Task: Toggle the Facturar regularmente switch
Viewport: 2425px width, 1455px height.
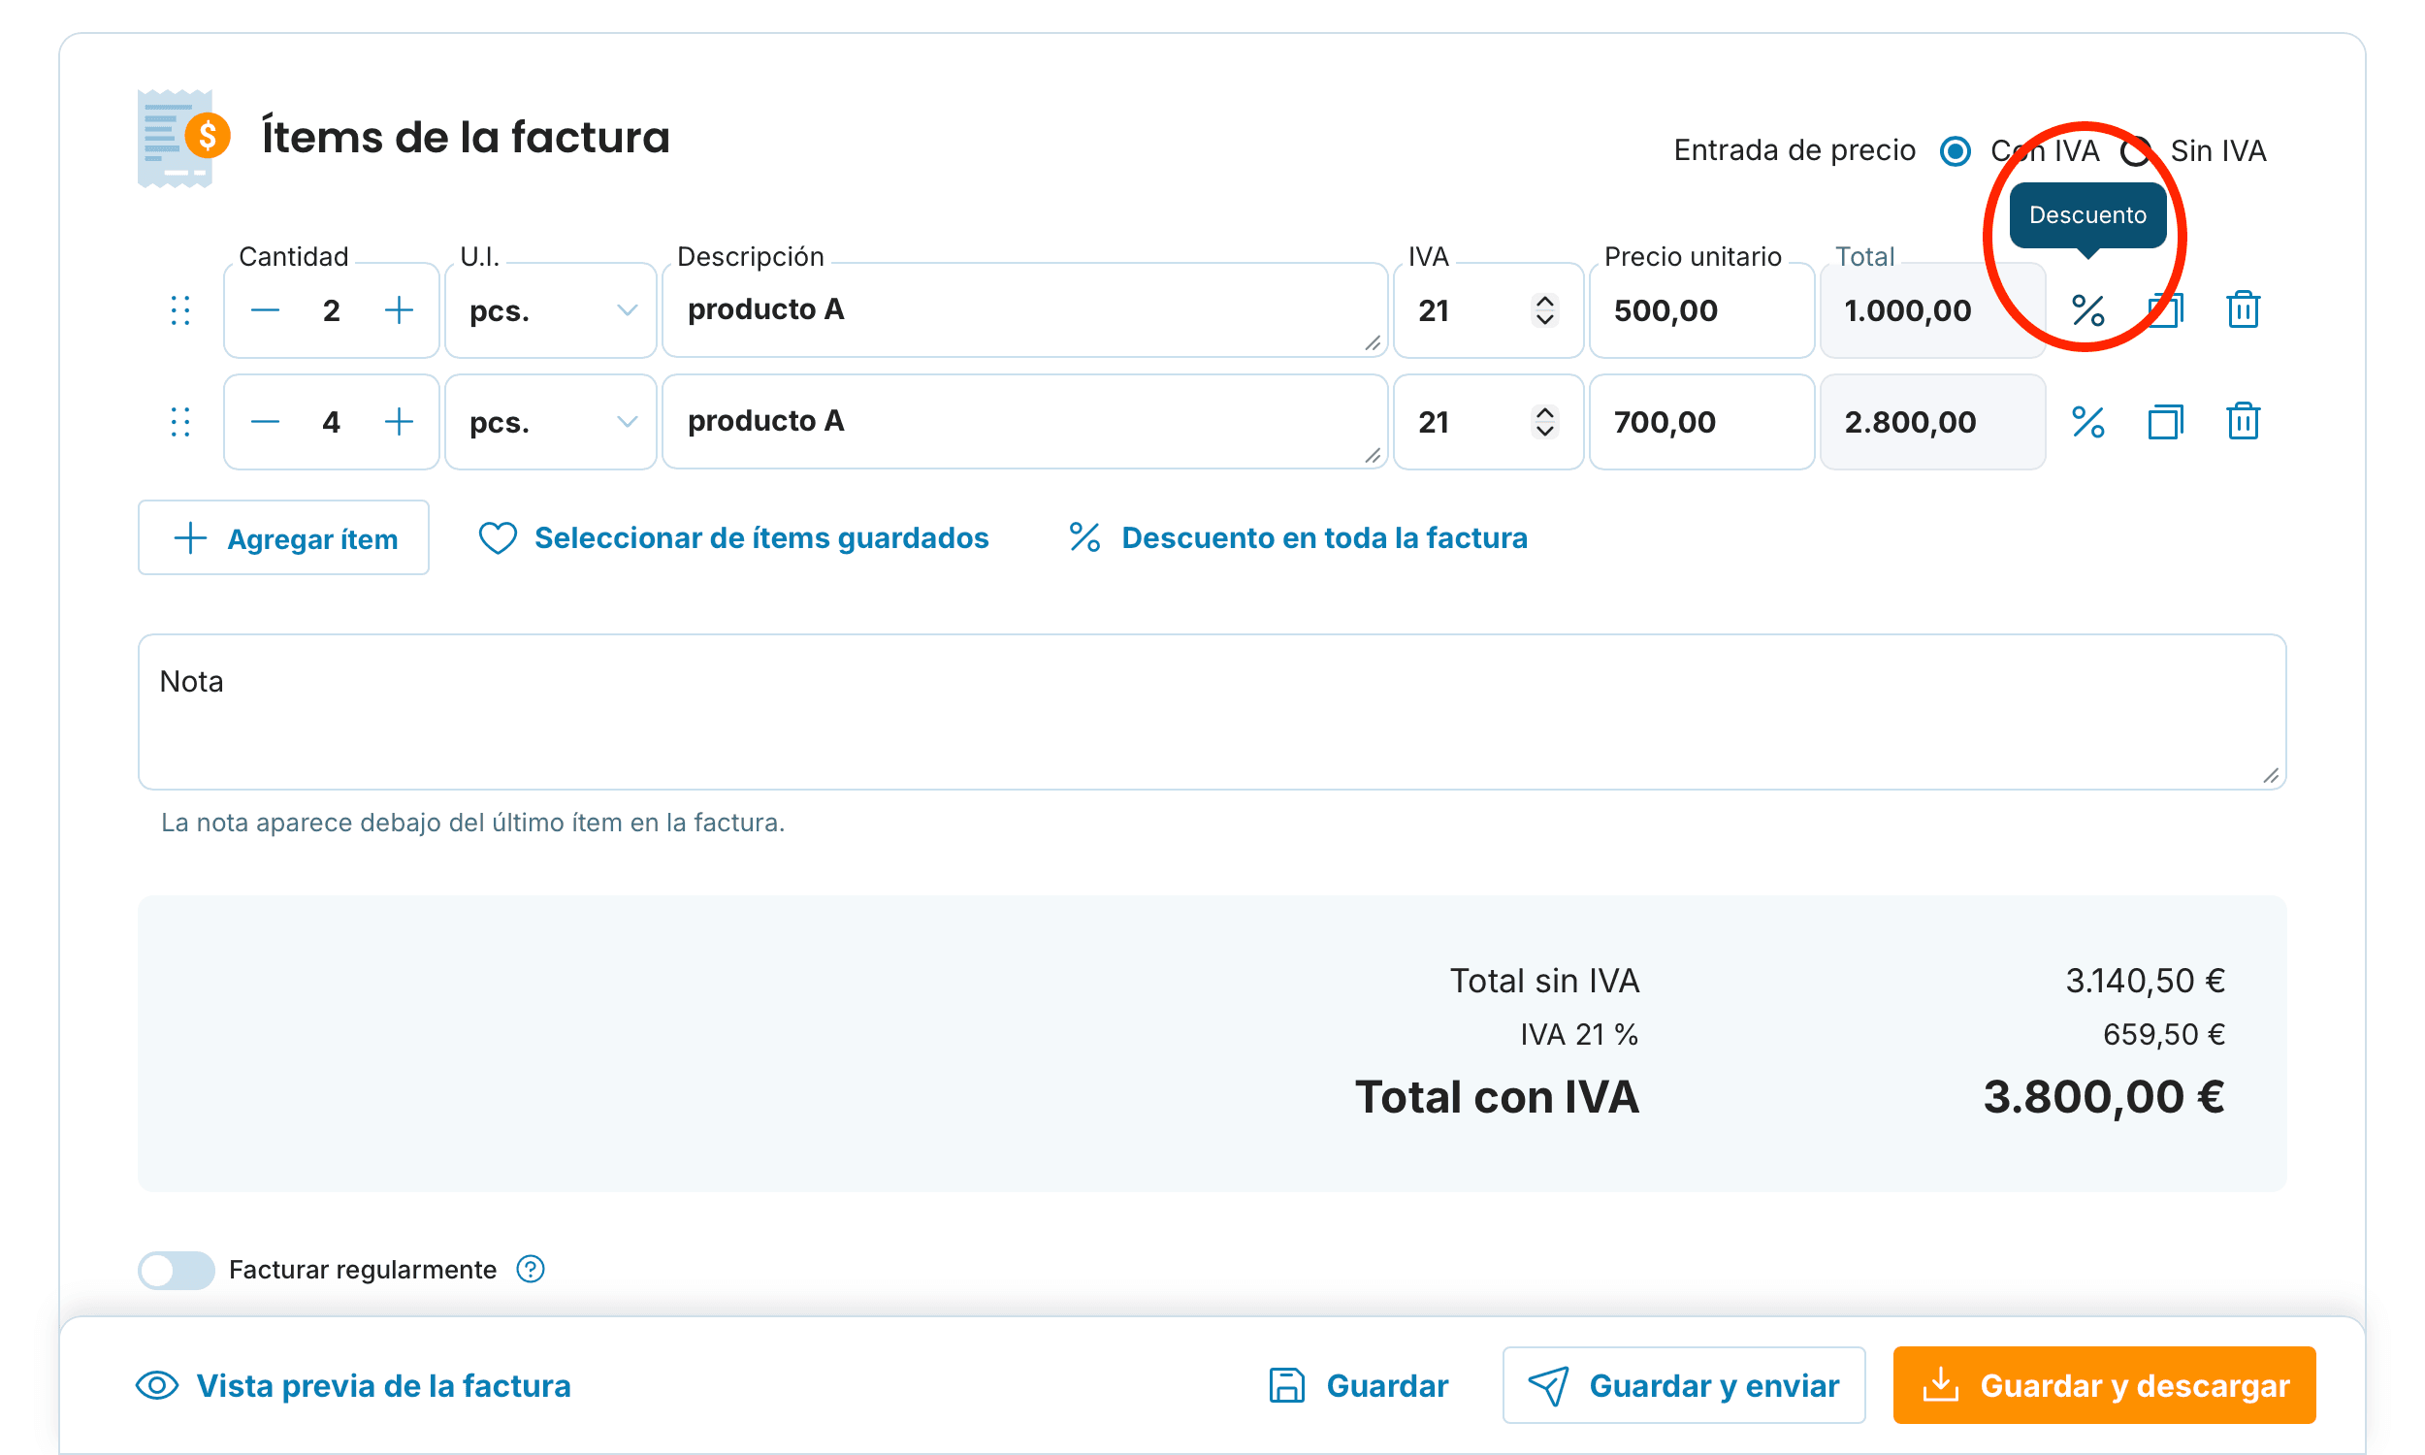Action: coord(177,1270)
